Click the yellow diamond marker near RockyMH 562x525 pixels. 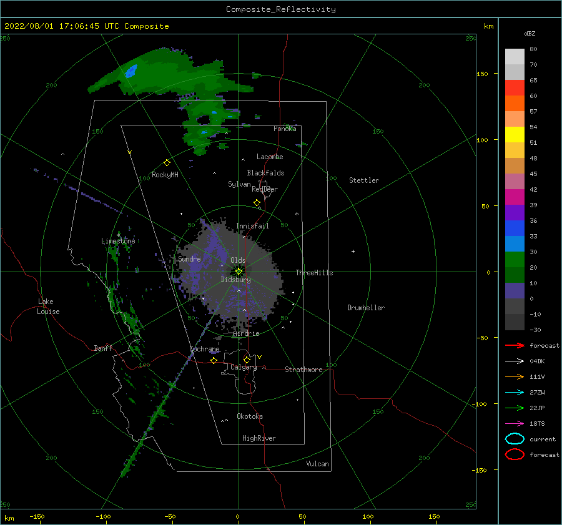(x=167, y=163)
